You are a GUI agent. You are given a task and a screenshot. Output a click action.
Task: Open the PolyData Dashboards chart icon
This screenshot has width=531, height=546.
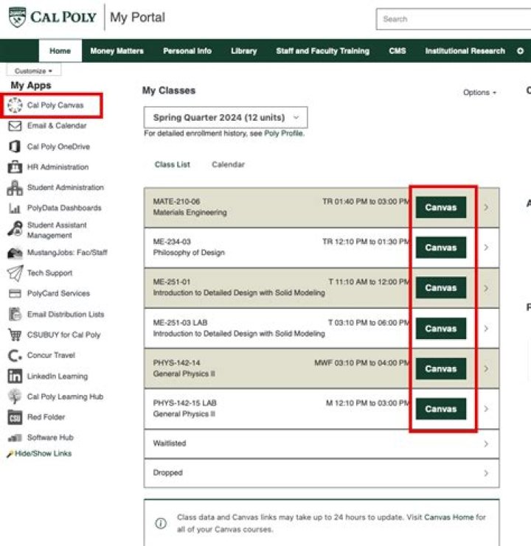pyautogui.click(x=15, y=209)
